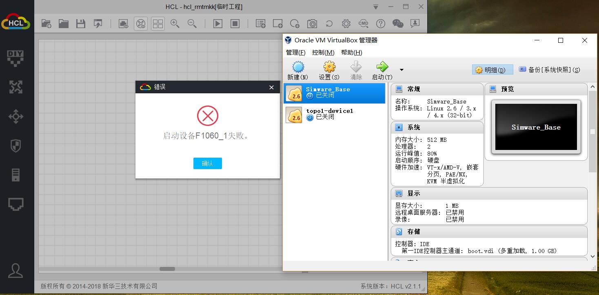Switch to 备份[系统快照](S) snapshots view

[549, 70]
